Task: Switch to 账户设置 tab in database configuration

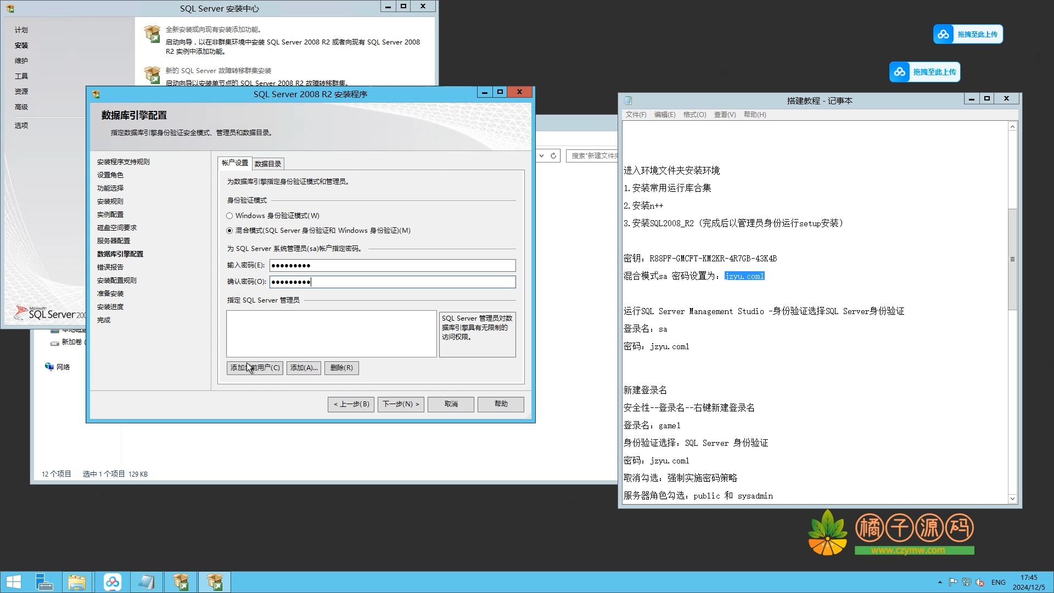Action: coord(234,162)
